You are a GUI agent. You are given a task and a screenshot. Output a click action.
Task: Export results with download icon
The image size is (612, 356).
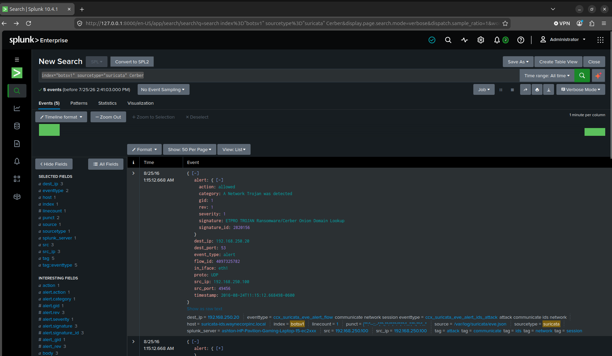(549, 89)
